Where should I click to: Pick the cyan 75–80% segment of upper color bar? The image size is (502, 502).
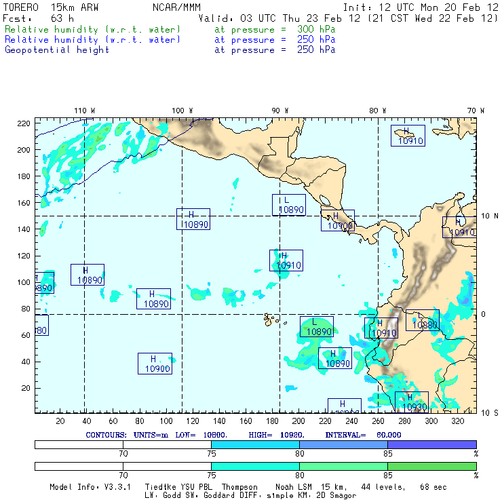pos(255,444)
